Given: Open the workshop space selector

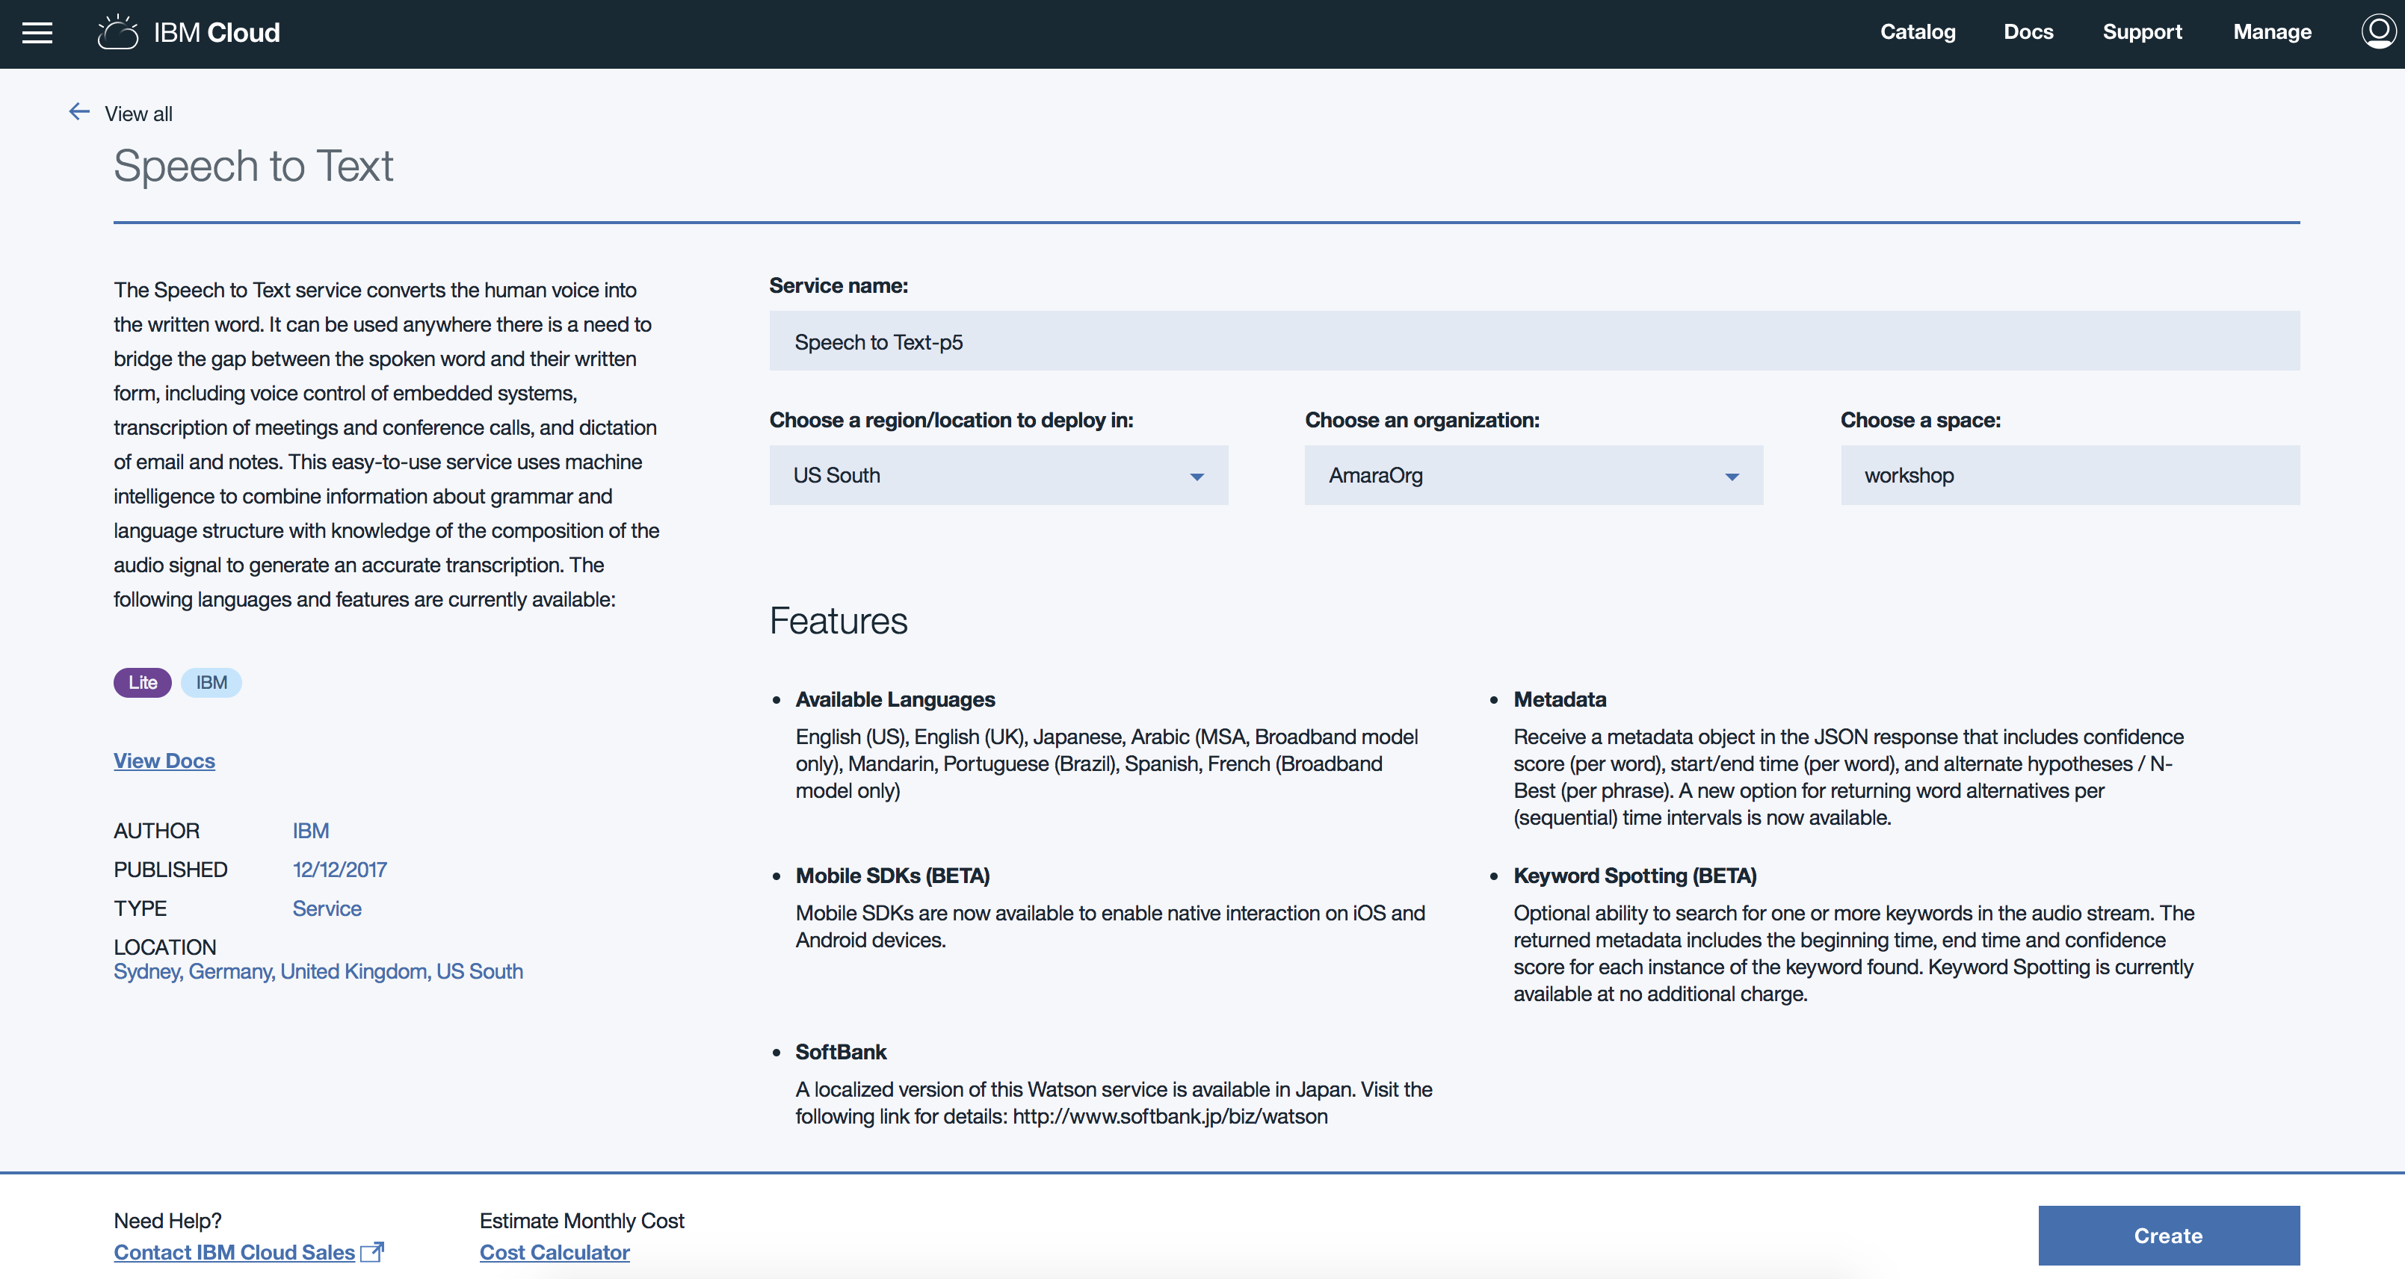Looking at the screenshot, I should (x=2069, y=475).
